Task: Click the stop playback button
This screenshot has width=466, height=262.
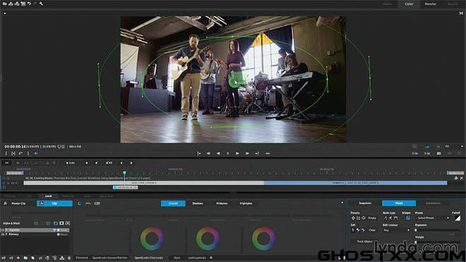Action: (228, 153)
